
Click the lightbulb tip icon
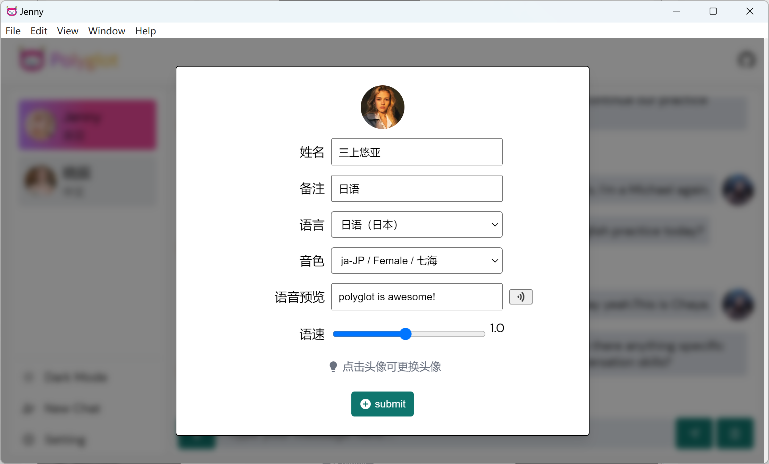pyautogui.click(x=333, y=366)
